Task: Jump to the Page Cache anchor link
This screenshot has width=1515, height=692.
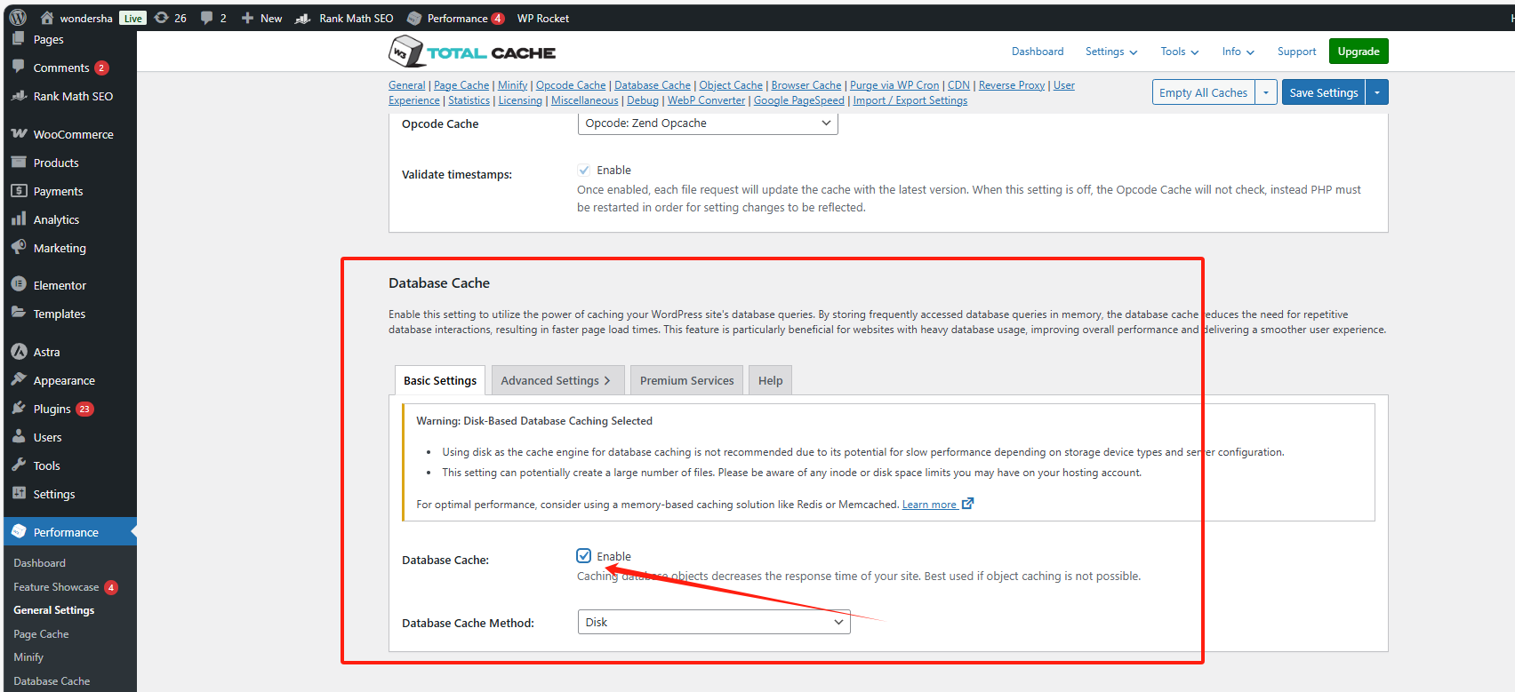Action: point(461,85)
